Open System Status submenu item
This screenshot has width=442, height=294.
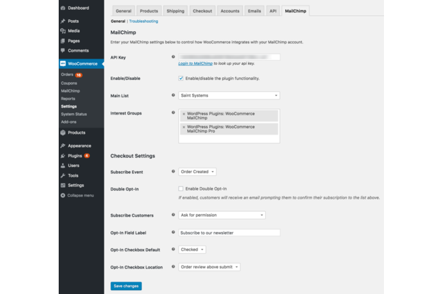click(74, 114)
